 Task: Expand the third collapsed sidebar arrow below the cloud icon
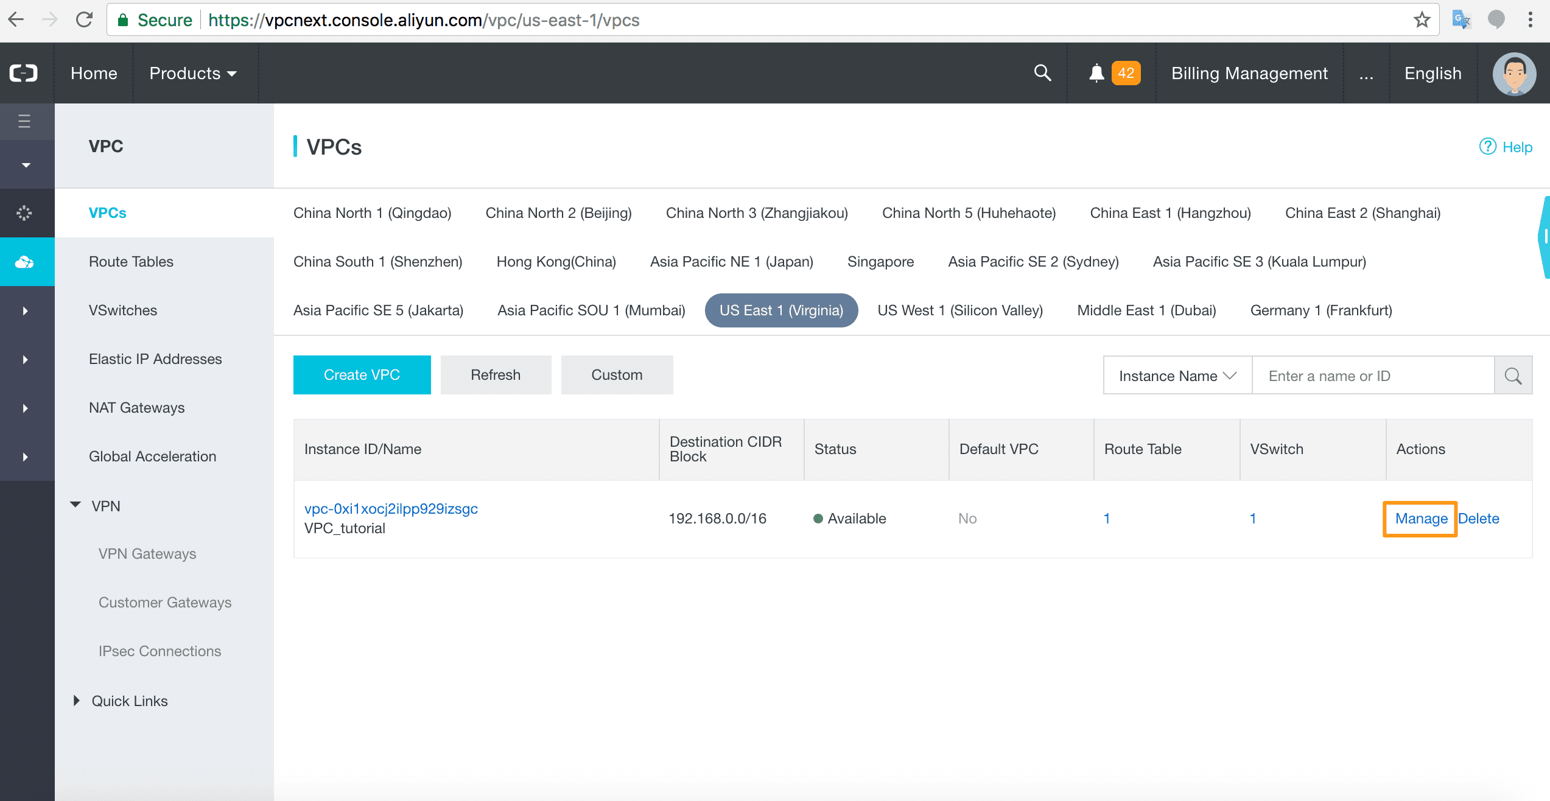pos(25,408)
